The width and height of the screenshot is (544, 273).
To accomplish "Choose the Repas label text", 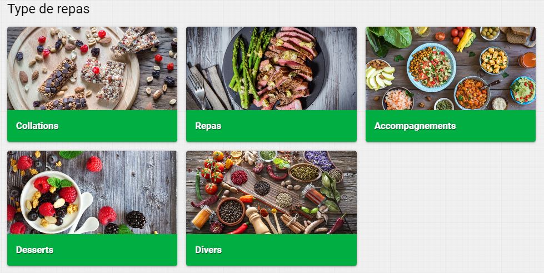I will point(208,126).
